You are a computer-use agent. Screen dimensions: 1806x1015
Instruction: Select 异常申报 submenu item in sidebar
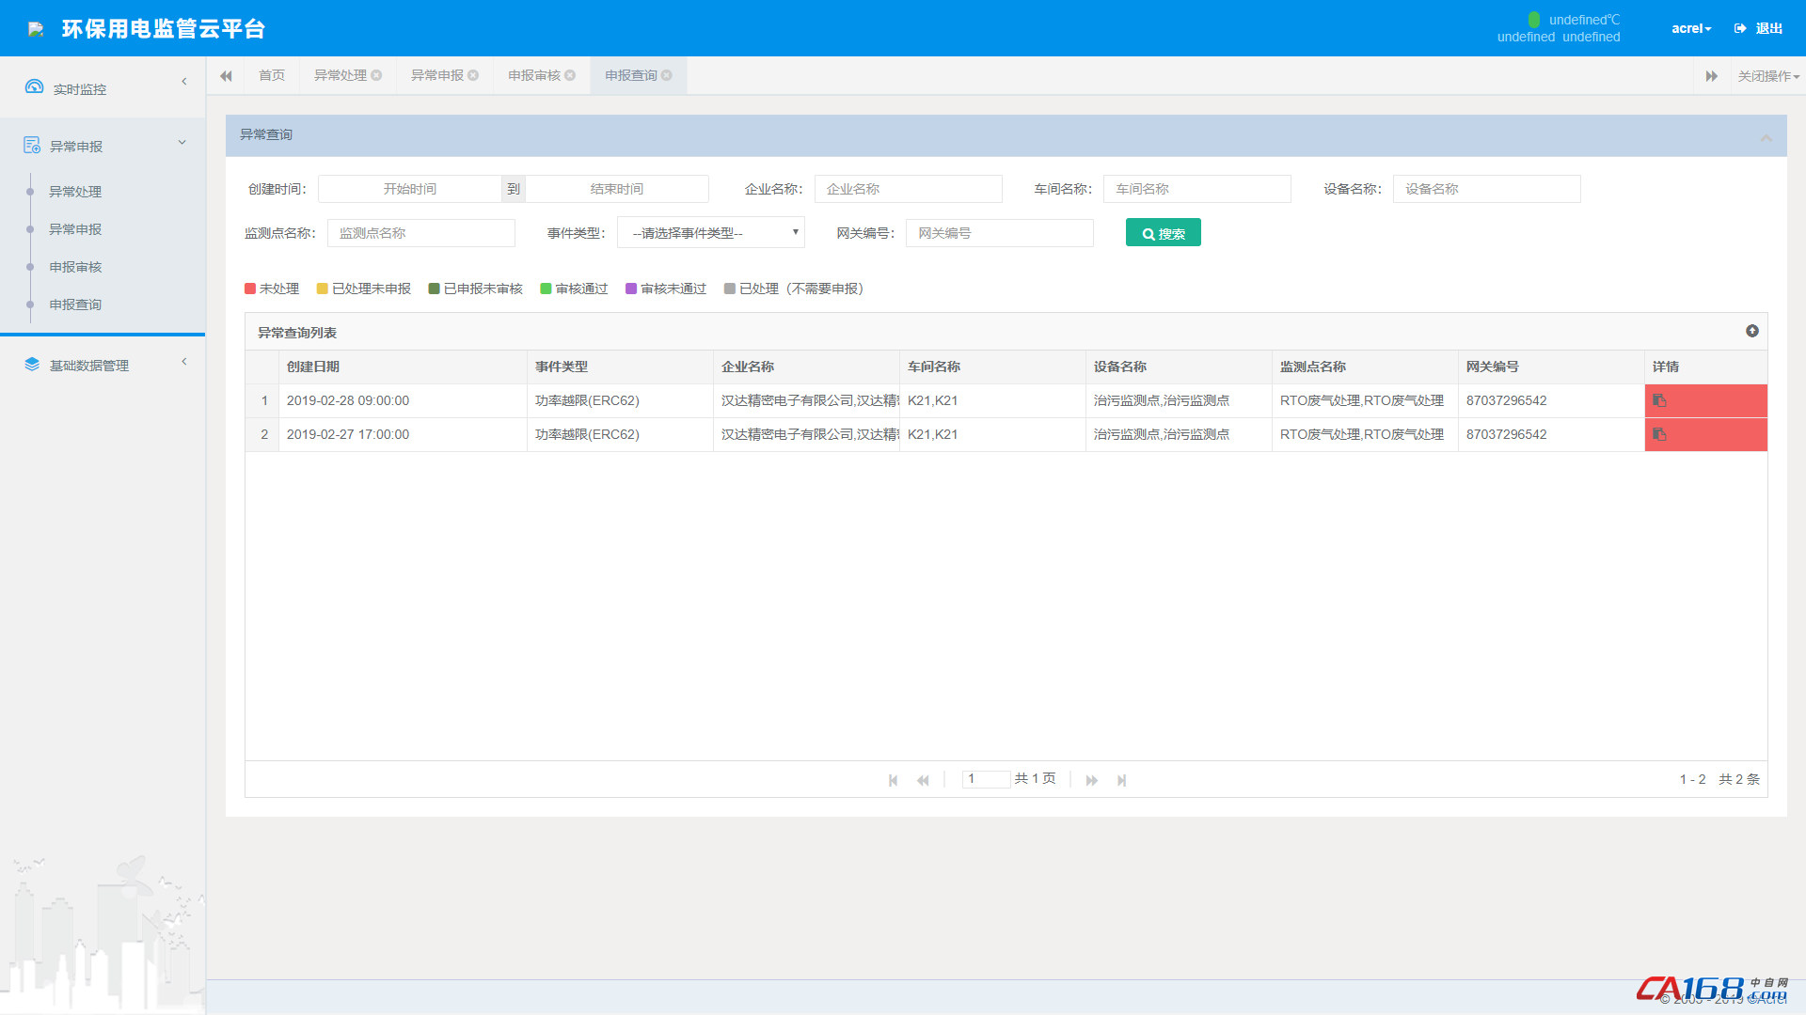(75, 229)
